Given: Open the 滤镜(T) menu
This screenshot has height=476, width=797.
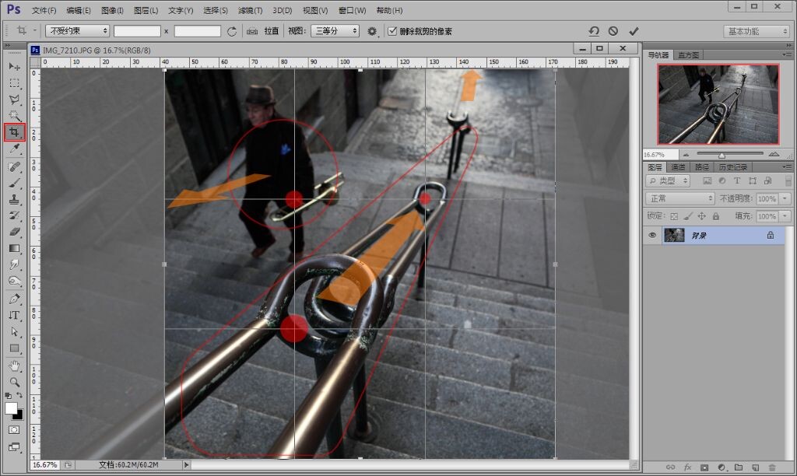Looking at the screenshot, I should pos(250,10).
